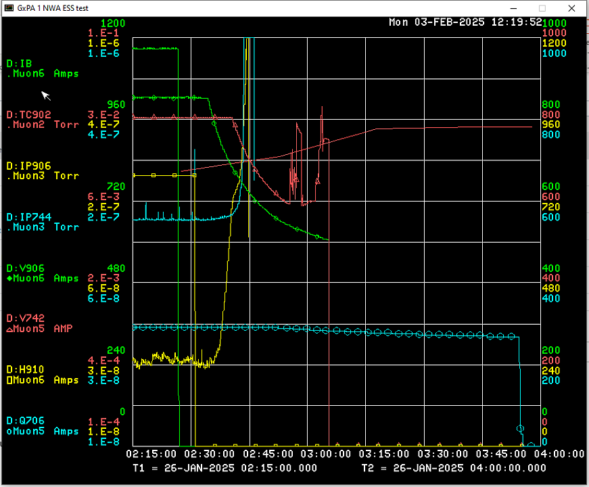Image resolution: width=589 pixels, height=487 pixels.
Task: Select the D:V906 device label
Action: (25, 269)
